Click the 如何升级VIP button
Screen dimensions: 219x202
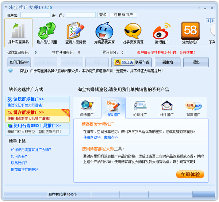pyautogui.click(x=19, y=62)
